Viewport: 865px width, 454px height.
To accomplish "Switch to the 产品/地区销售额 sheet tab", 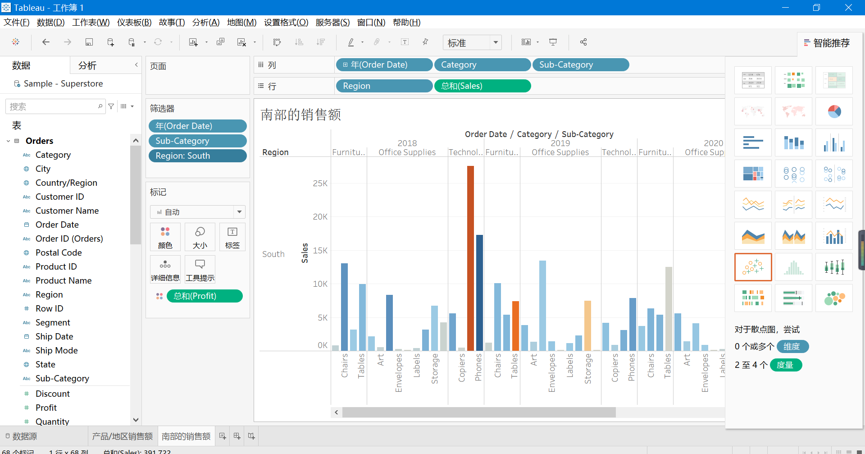I will [x=122, y=436].
